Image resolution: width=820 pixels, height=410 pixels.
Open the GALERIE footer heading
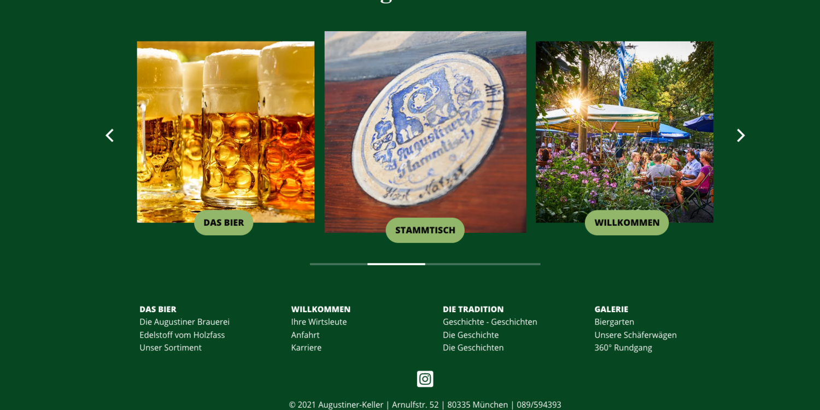tap(611, 309)
